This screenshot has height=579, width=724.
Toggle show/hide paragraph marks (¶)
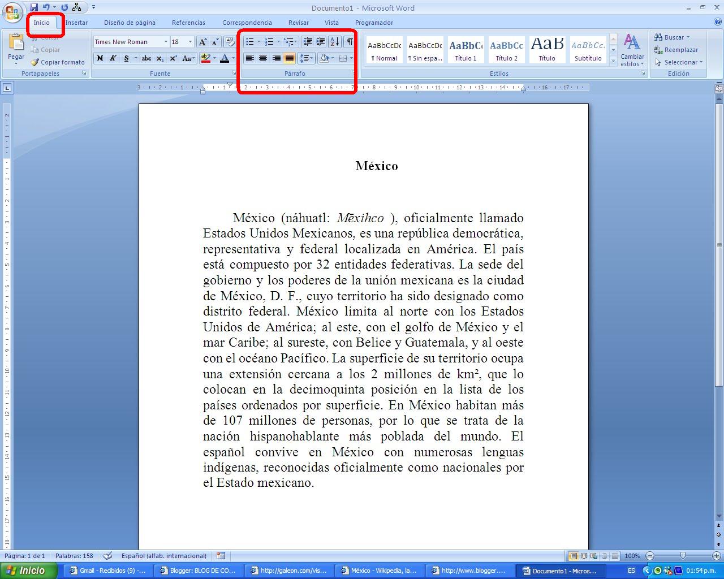pyautogui.click(x=350, y=41)
